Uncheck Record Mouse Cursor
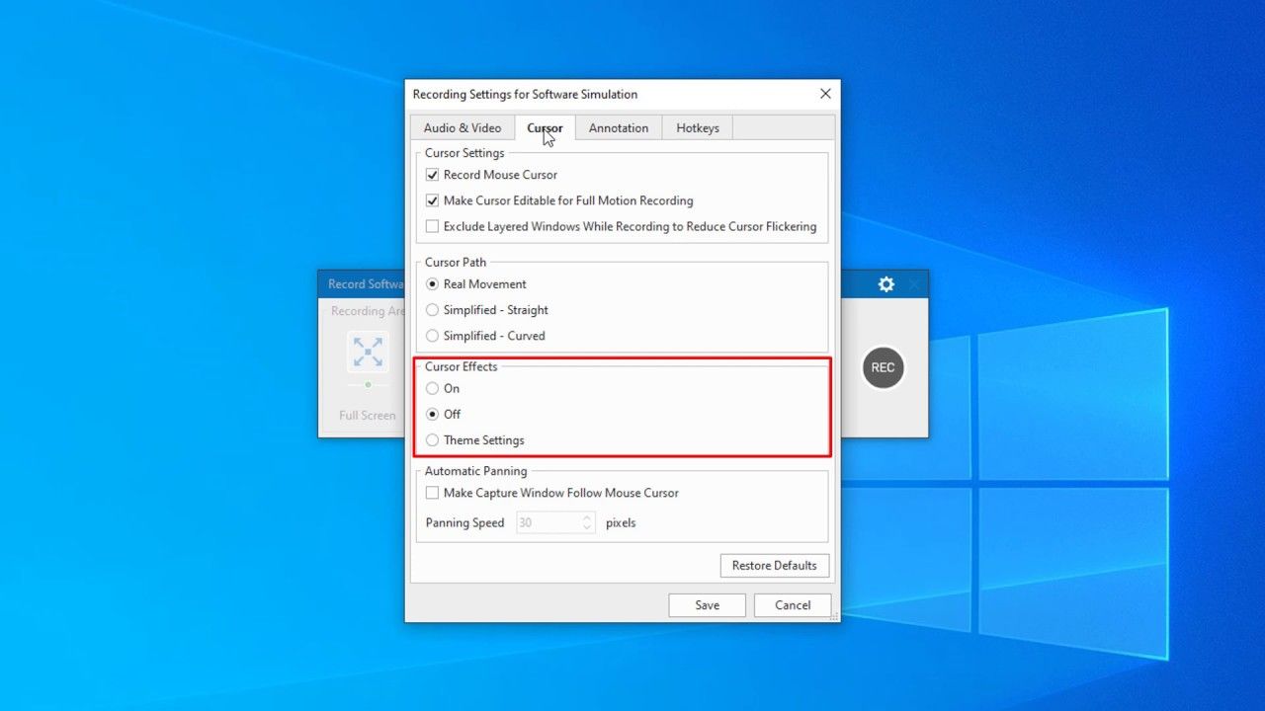Image resolution: width=1265 pixels, height=711 pixels. [x=432, y=174]
